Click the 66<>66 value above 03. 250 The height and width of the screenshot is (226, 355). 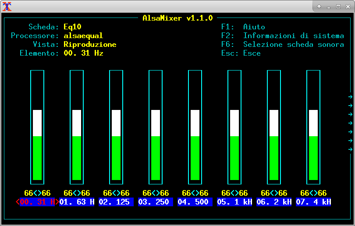156,193
